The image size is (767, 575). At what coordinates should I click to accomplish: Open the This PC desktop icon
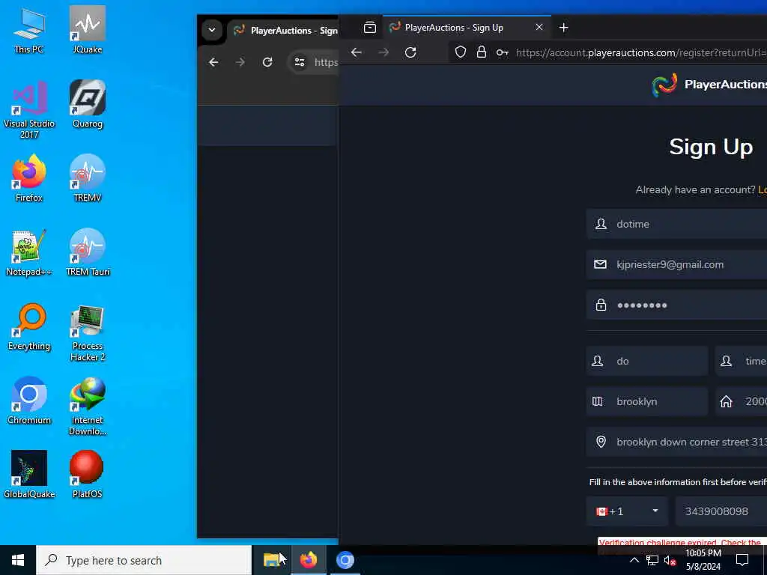click(29, 29)
